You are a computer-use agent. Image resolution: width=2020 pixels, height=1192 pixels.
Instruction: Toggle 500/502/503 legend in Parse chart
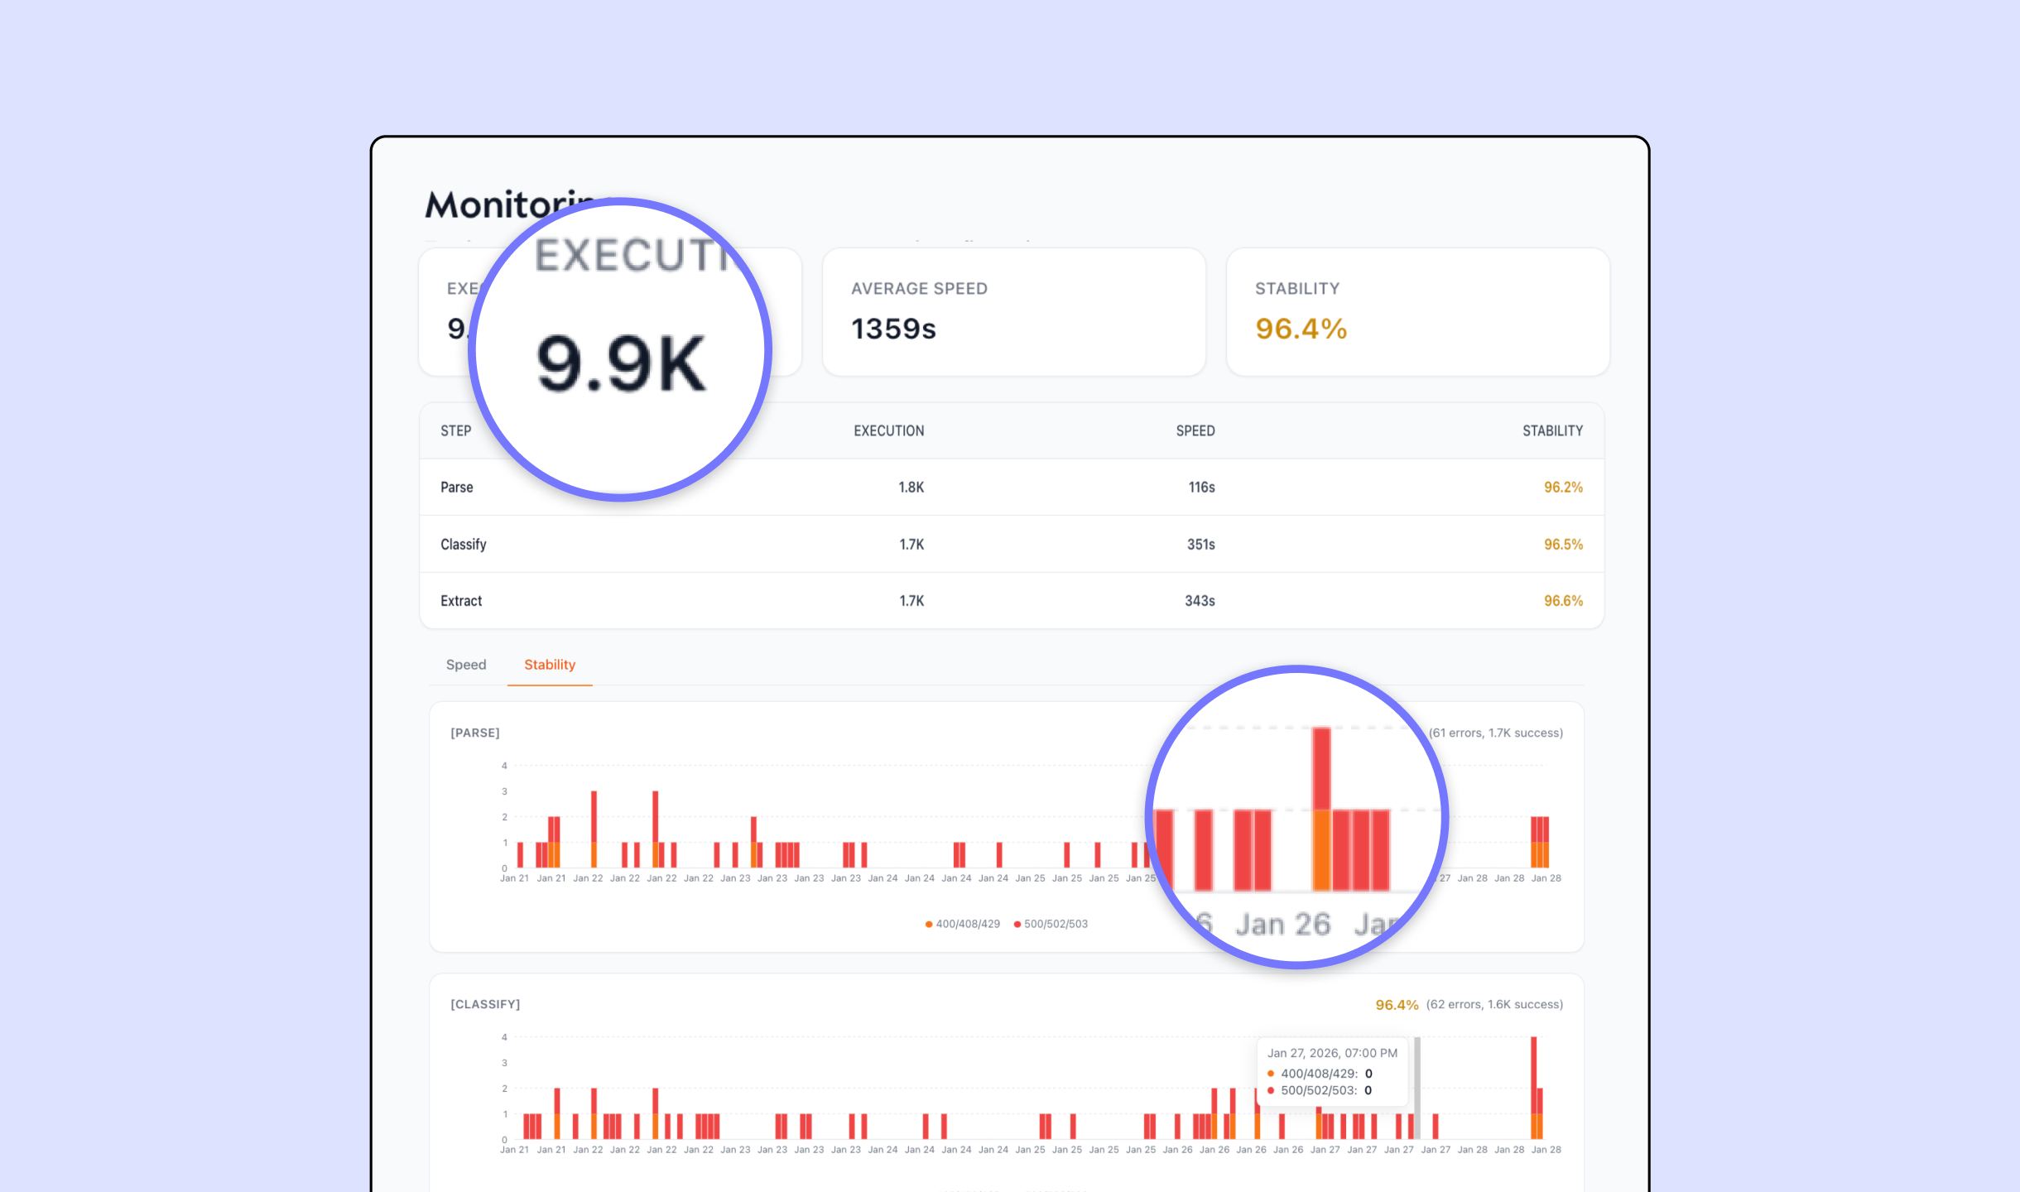tap(1056, 924)
